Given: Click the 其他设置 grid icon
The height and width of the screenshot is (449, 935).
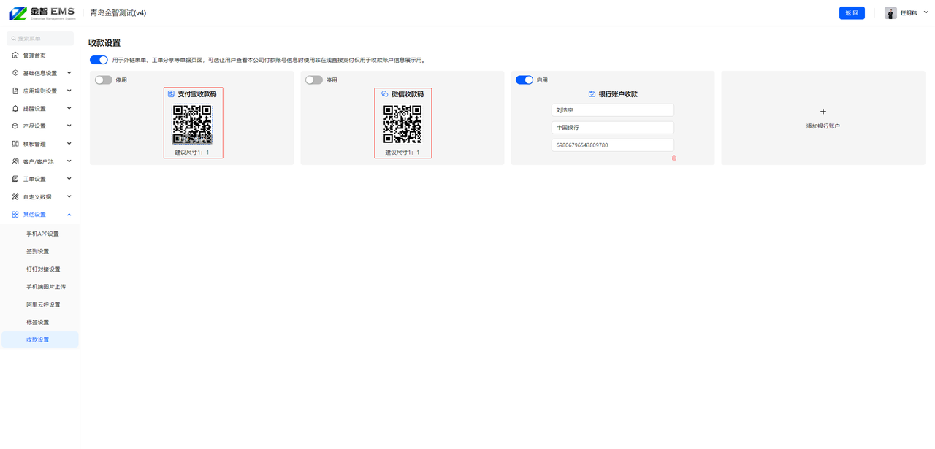Looking at the screenshot, I should point(15,215).
